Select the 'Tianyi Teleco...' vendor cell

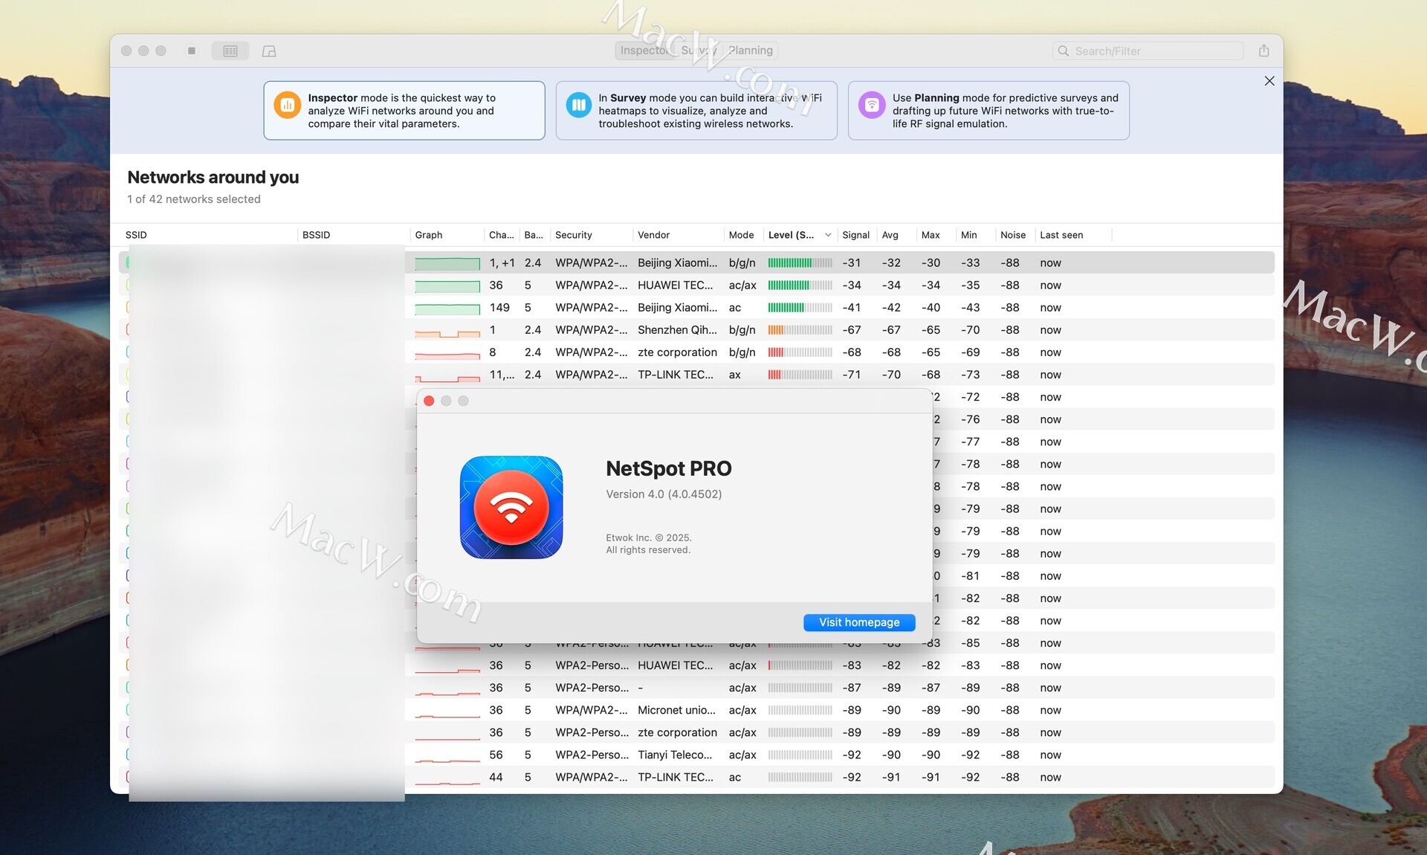tap(675, 755)
